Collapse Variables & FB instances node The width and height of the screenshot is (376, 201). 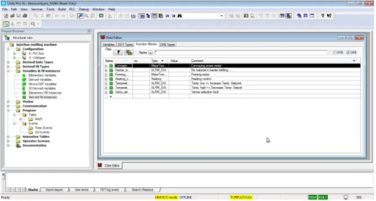8,71
